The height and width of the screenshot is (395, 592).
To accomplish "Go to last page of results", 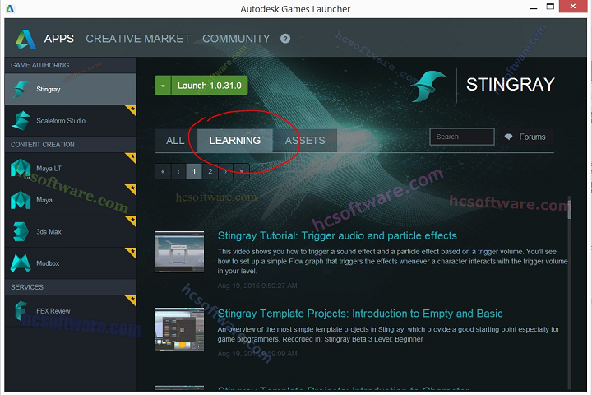I will pos(241,171).
